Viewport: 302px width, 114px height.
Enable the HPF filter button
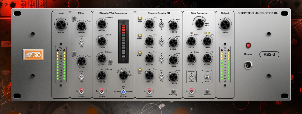click(x=74, y=53)
